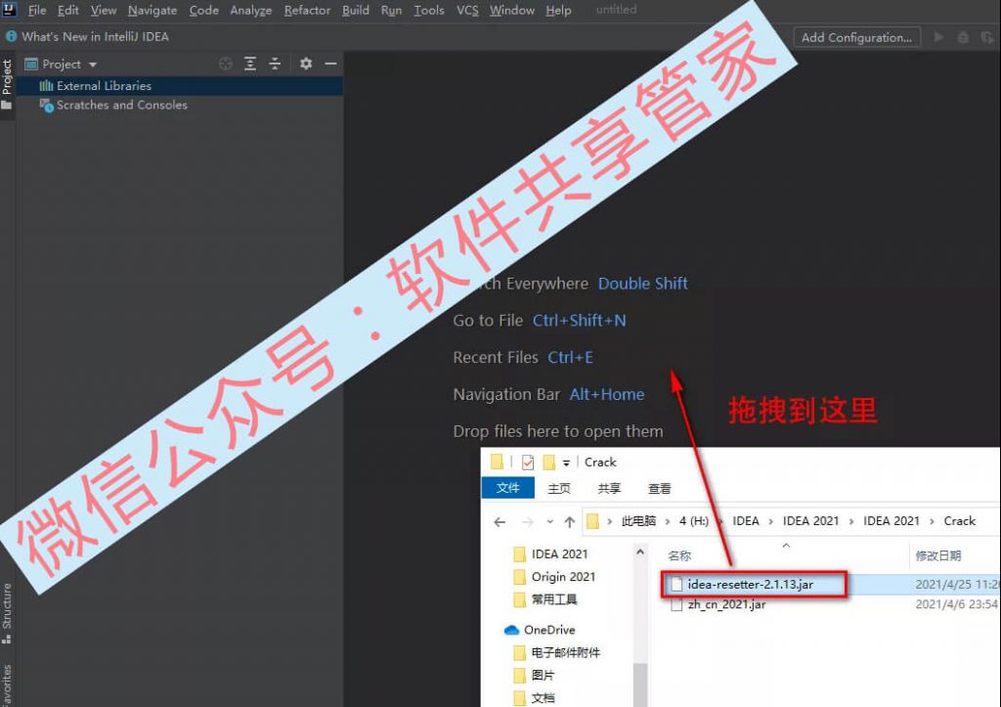Open the Run menu

(391, 10)
